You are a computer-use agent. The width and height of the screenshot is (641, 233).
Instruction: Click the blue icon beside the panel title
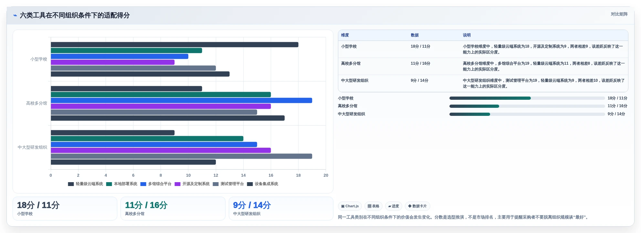(15, 15)
